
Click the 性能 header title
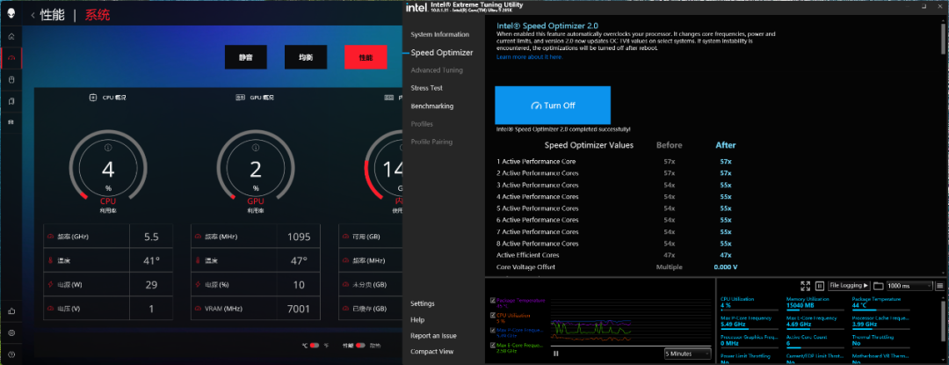(52, 15)
